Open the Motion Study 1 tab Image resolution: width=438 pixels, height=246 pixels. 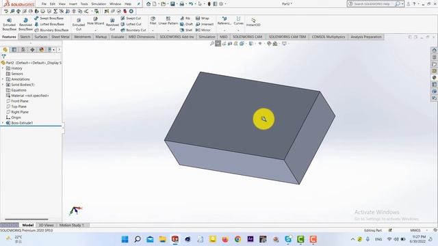(71, 225)
